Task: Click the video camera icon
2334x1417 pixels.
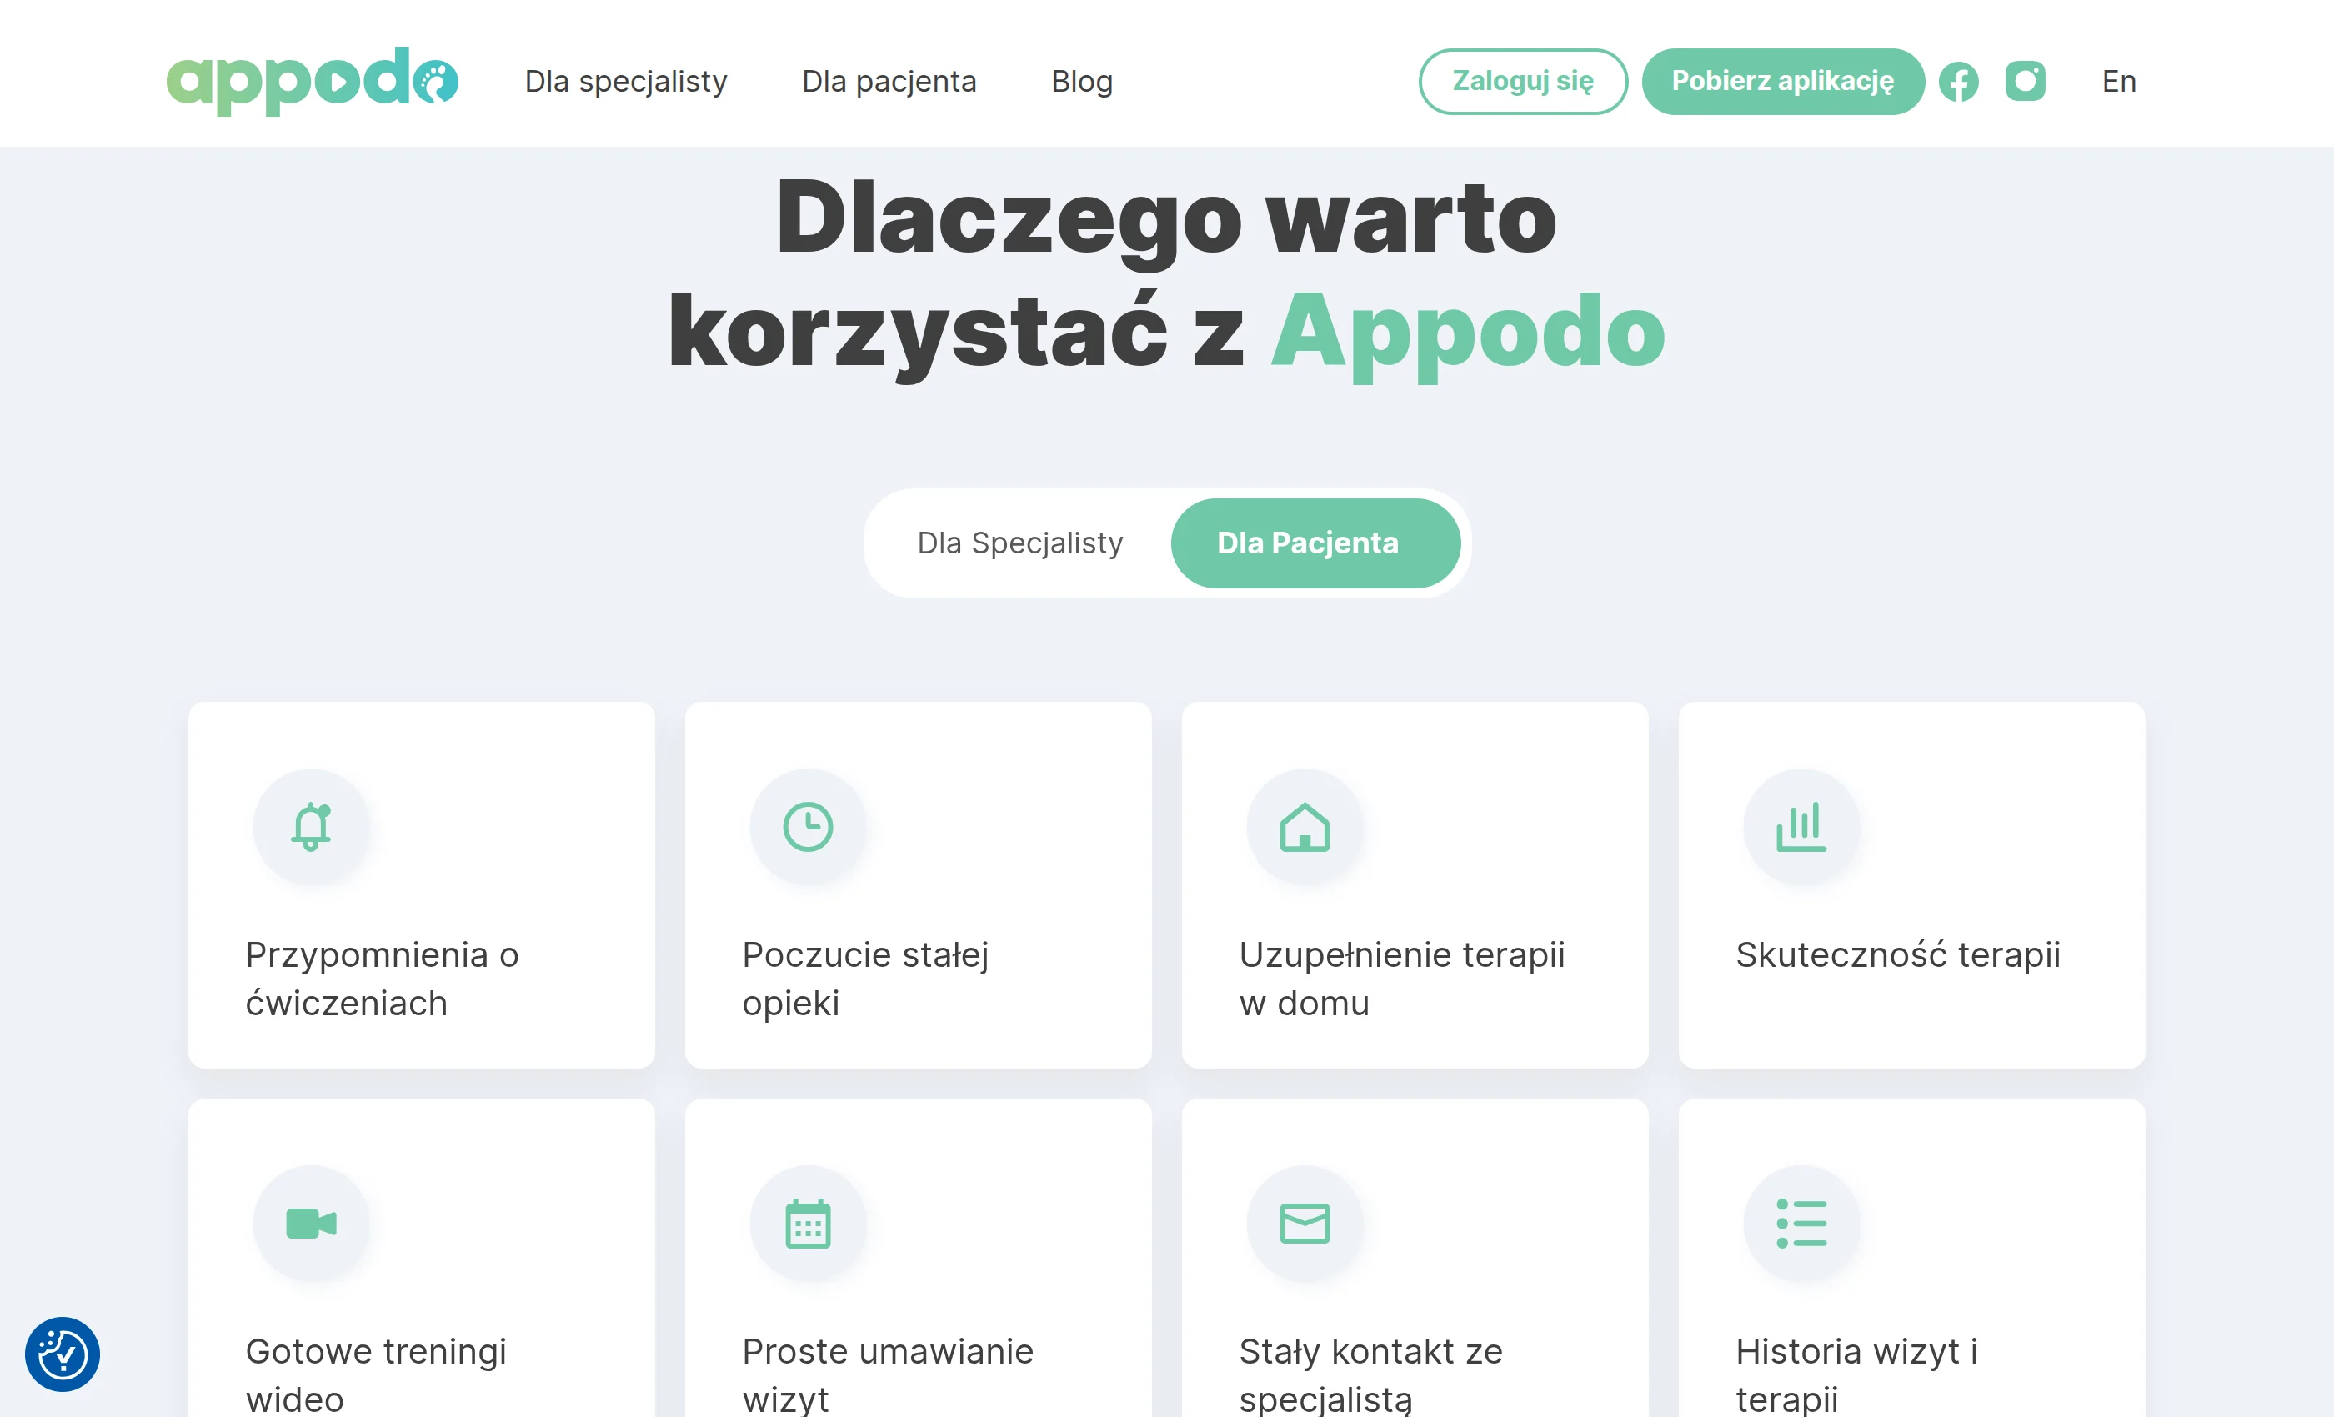Action: click(311, 1224)
